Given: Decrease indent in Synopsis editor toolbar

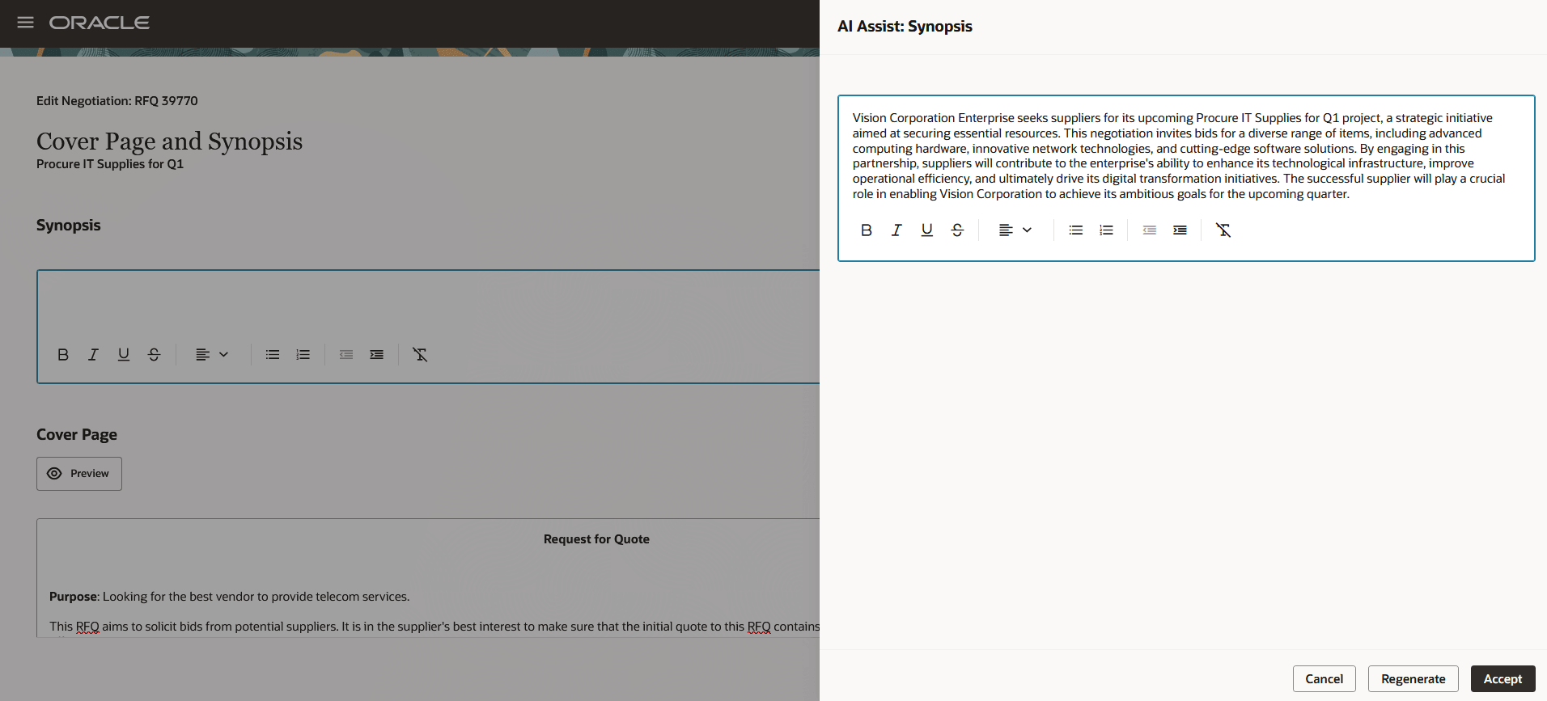Looking at the screenshot, I should pos(346,354).
